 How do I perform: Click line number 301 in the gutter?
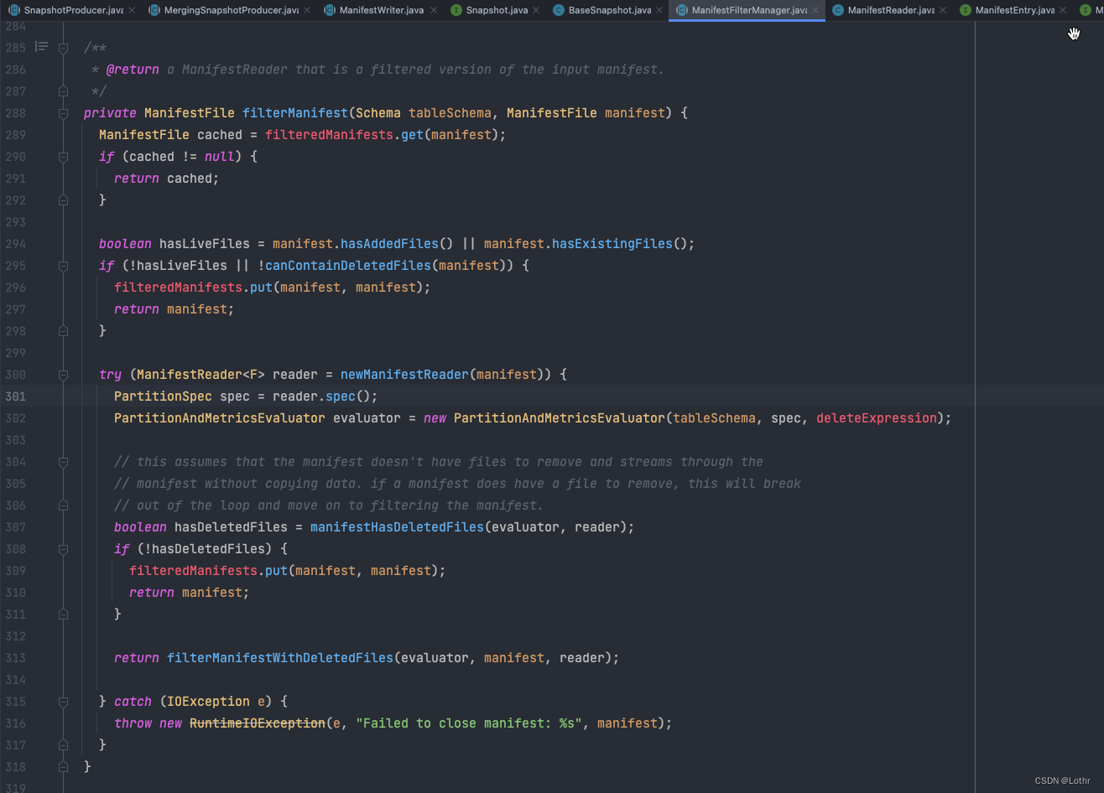click(15, 396)
